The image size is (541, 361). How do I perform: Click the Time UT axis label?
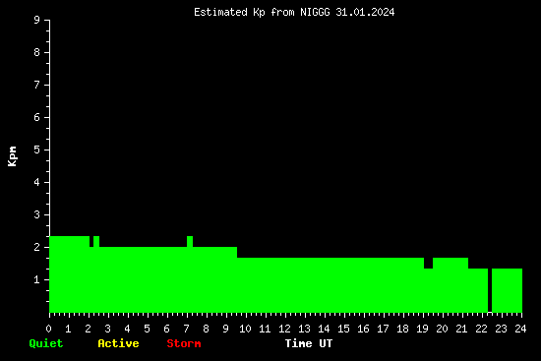tap(309, 343)
